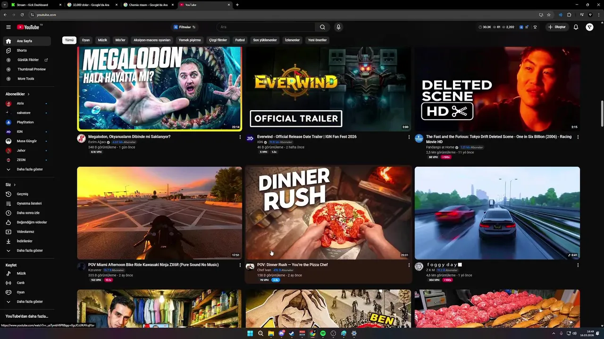Open Atrix subscription channel

tap(26, 104)
